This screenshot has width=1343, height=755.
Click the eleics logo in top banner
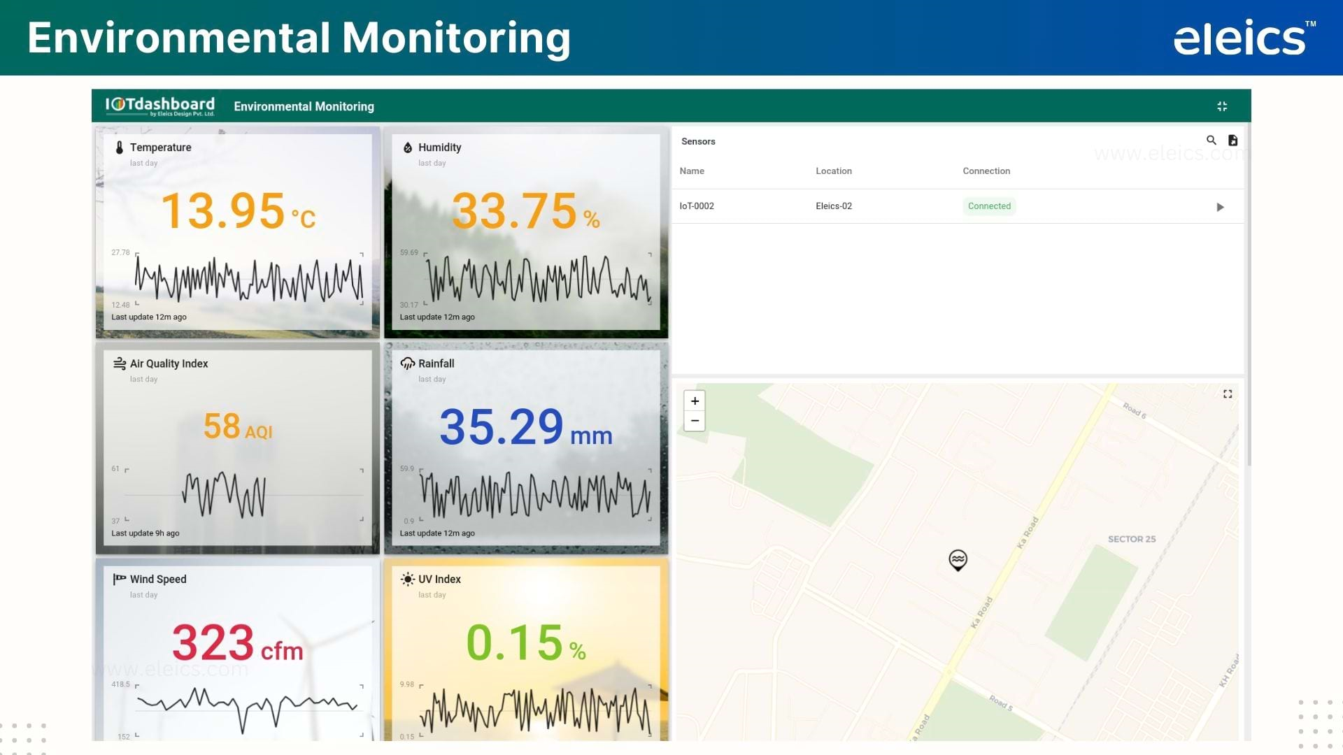coord(1244,38)
